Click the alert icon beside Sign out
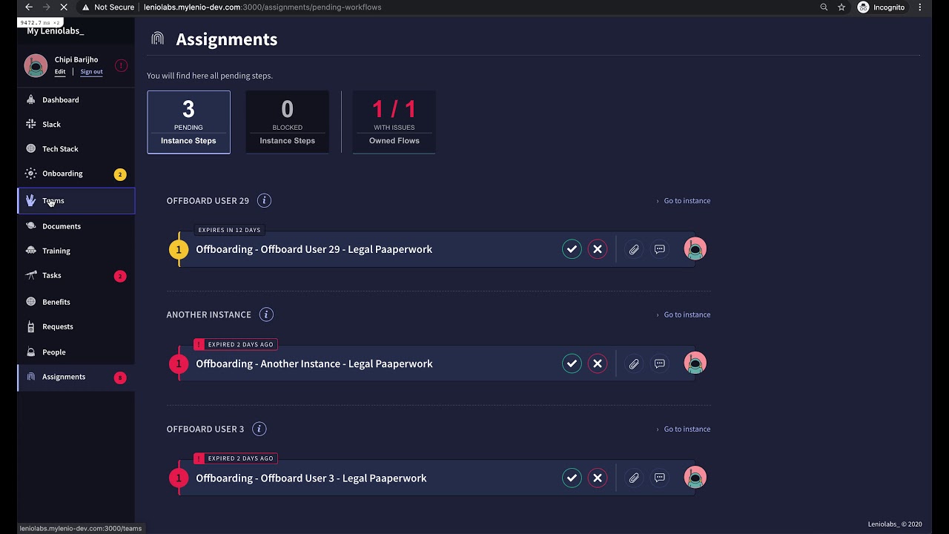Image resolution: width=949 pixels, height=534 pixels. 120,66
